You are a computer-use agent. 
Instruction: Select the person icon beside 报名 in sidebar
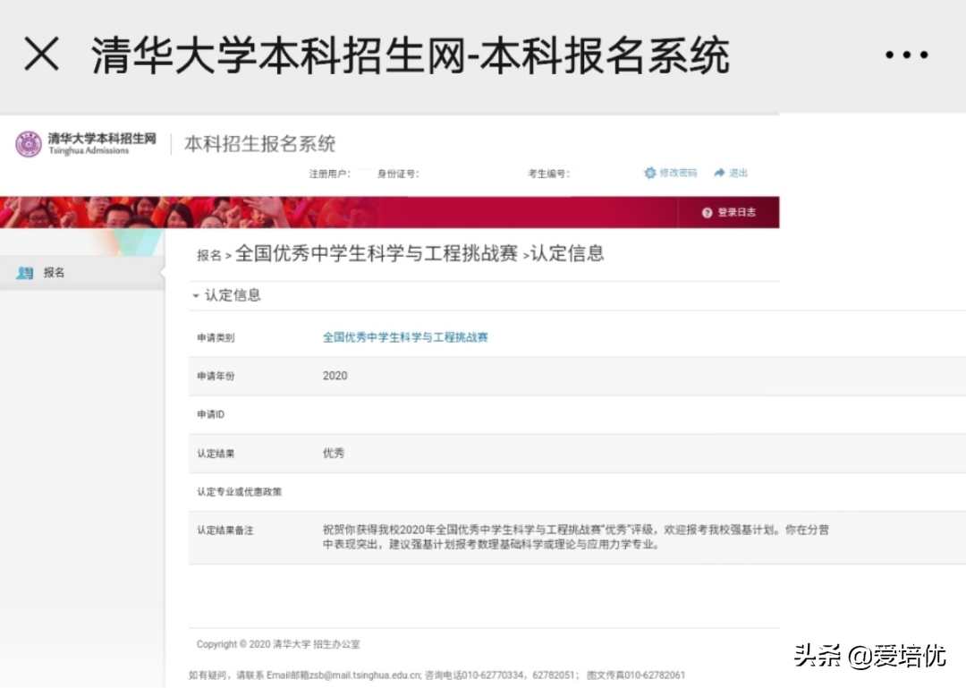pyautogui.click(x=25, y=273)
